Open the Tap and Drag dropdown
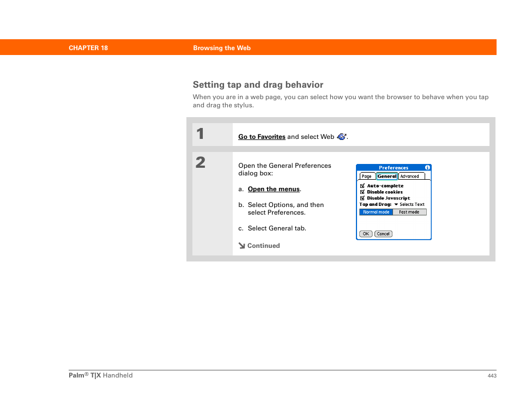520x402 pixels. (x=409, y=204)
